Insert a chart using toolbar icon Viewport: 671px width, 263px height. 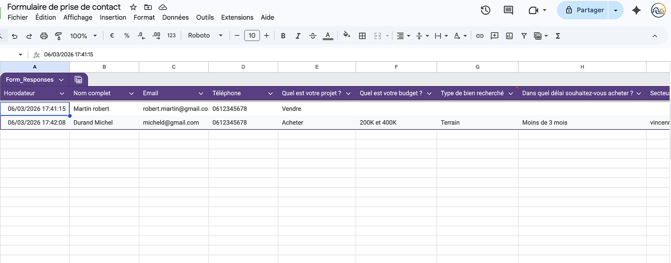point(509,36)
